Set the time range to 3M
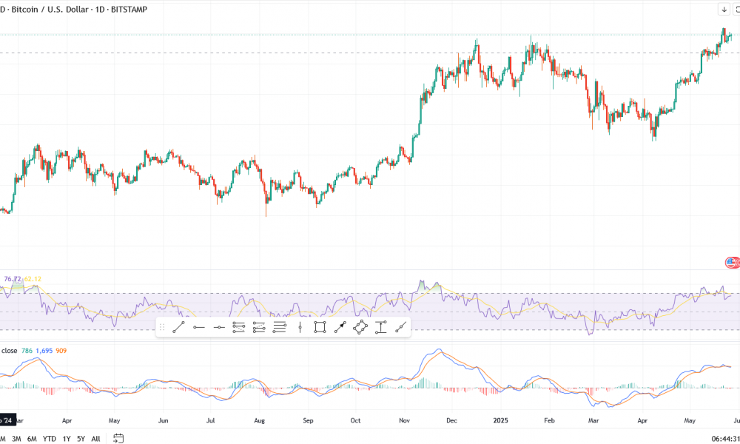 (16, 439)
